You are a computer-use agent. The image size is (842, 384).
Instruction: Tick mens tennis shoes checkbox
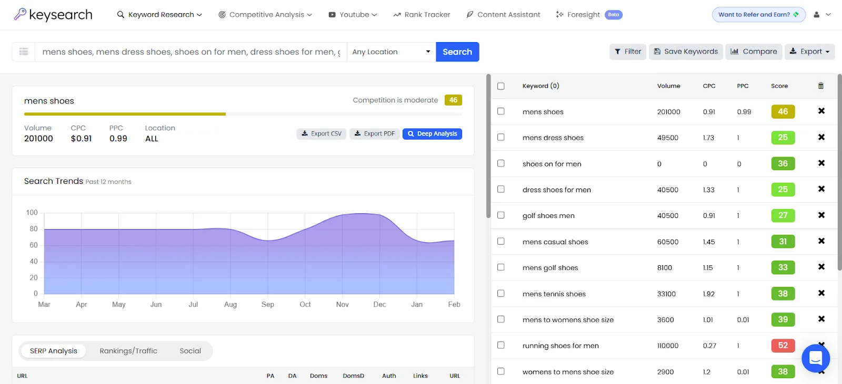(x=501, y=293)
